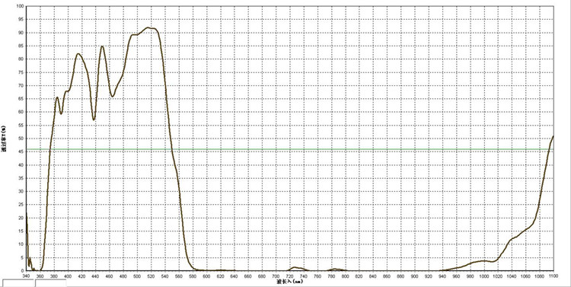Click the 50 label on the y-axis
This screenshot has width=571, height=287.
click(21, 139)
